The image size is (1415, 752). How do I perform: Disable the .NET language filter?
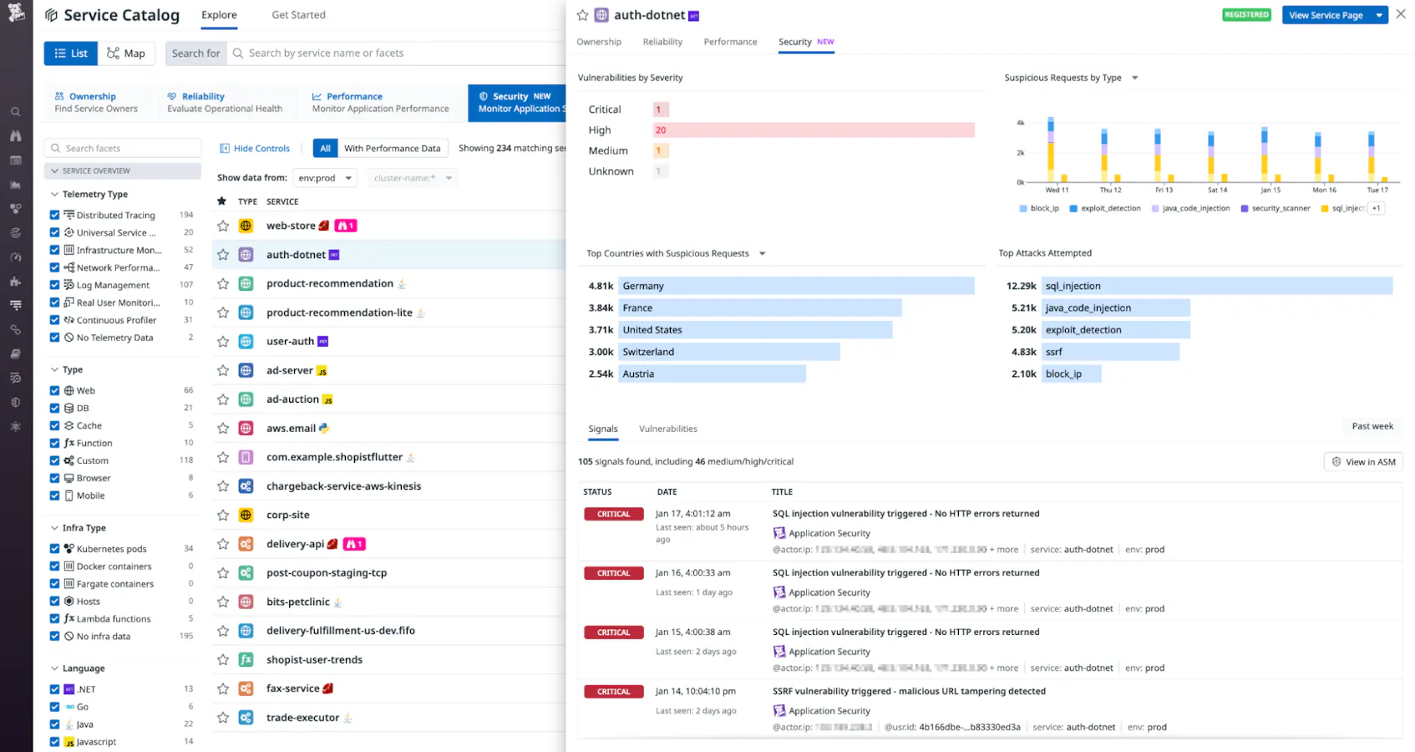click(56, 688)
